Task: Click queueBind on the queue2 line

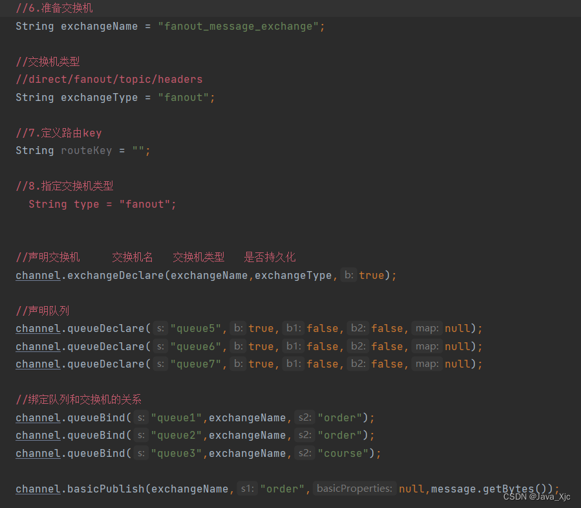Action: (x=96, y=436)
